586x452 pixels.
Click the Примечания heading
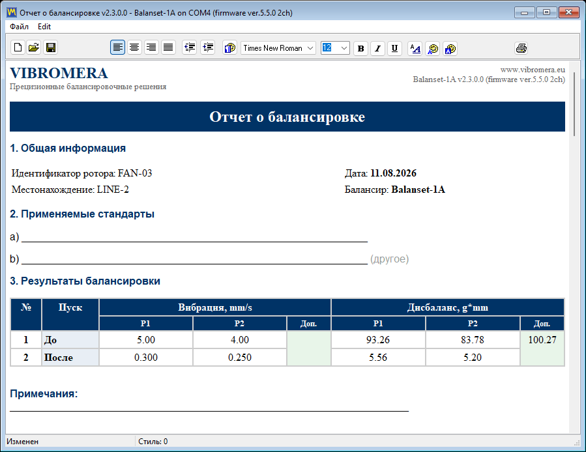tap(44, 394)
